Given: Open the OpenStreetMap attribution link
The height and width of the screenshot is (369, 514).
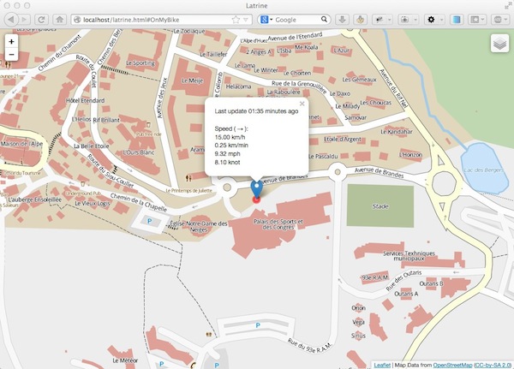Looking at the screenshot, I should pos(452,365).
